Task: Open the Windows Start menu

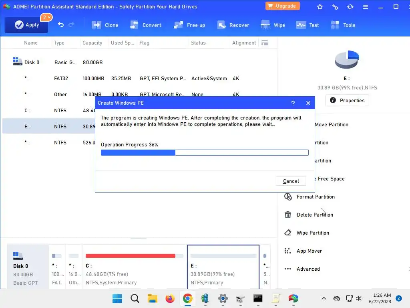Action: pyautogui.click(x=117, y=298)
